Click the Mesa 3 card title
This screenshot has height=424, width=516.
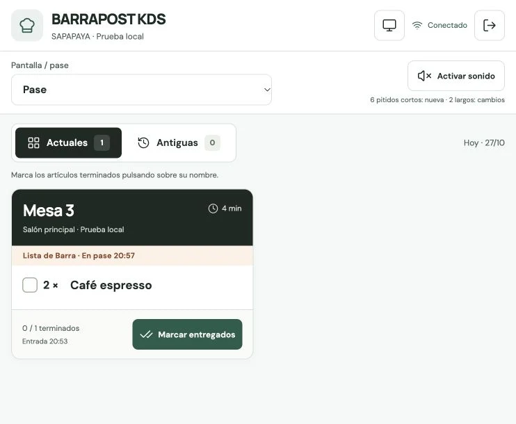(49, 211)
